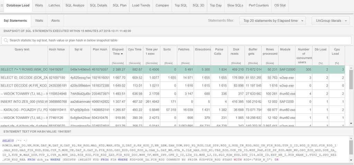Go to the Slow SQLs tab
354x165 pixels.
[235, 6]
